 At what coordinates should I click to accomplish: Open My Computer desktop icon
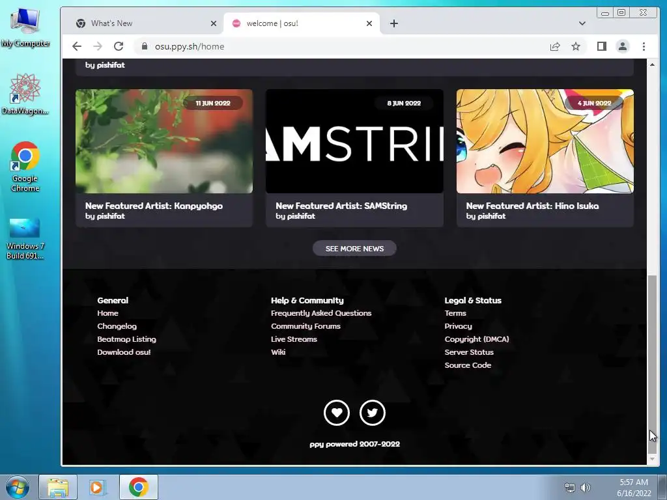[x=25, y=27]
